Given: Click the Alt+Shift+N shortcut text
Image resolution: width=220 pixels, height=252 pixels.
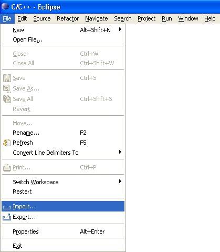Looking at the screenshot, I should 95,30.
